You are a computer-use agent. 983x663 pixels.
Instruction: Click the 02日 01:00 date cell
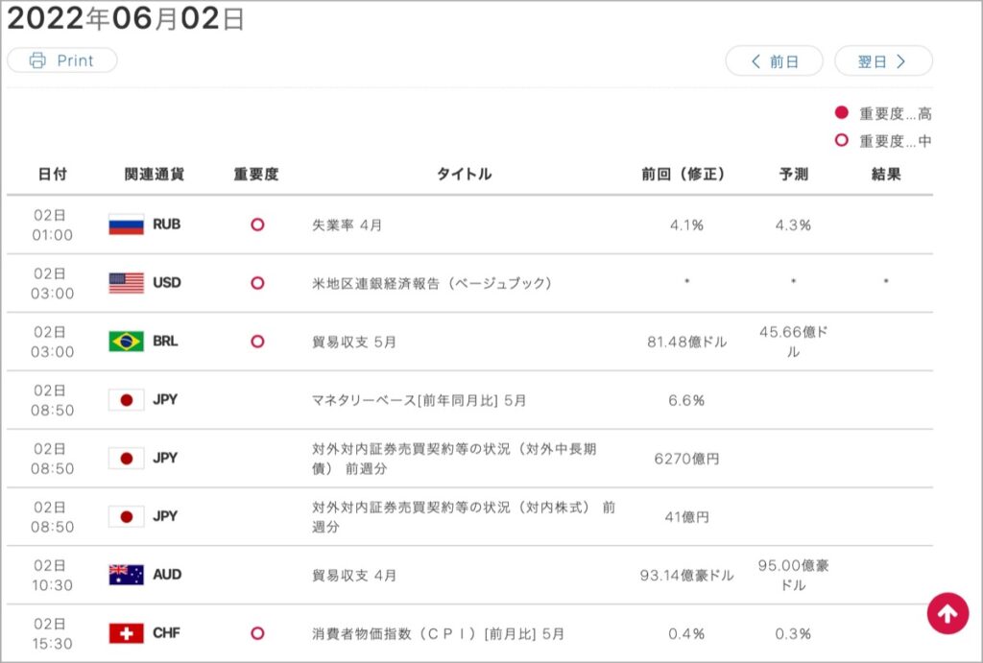pos(52,225)
